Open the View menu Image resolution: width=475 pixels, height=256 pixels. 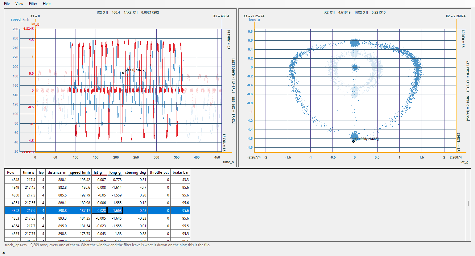tap(19, 4)
